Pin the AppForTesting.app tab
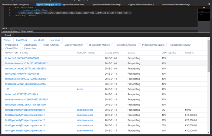The image size is (212, 136). click(x=56, y=5)
